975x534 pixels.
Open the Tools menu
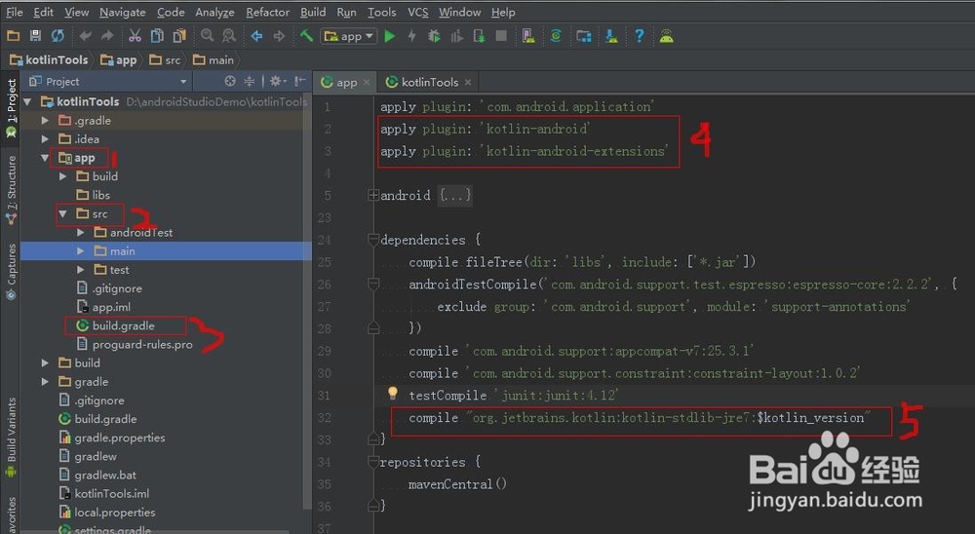(382, 12)
